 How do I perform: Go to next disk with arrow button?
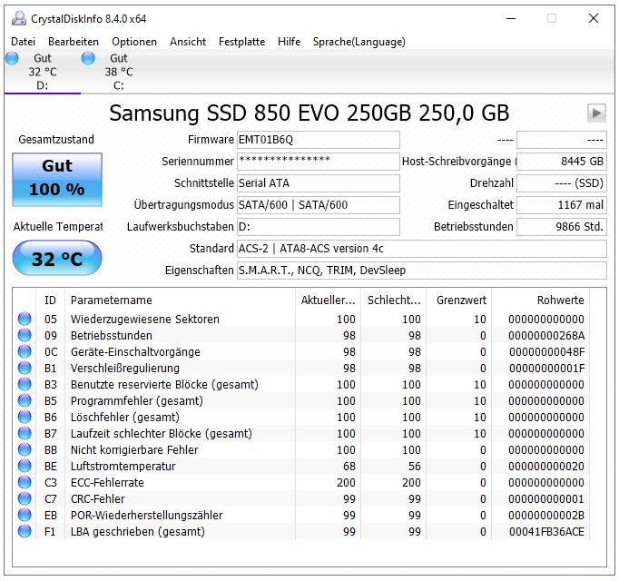[x=596, y=113]
